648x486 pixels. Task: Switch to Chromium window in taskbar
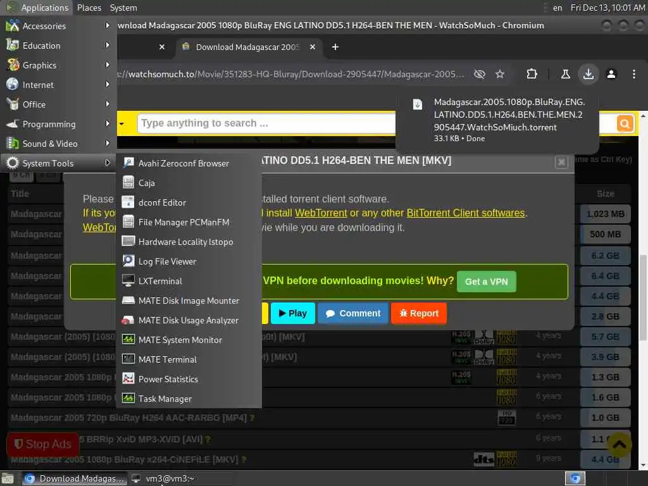click(75, 478)
